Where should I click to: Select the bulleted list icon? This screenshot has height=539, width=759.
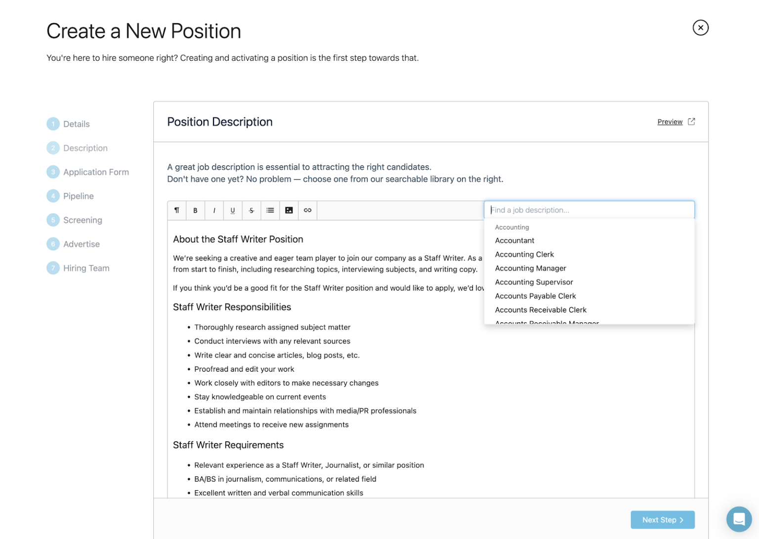click(x=270, y=210)
